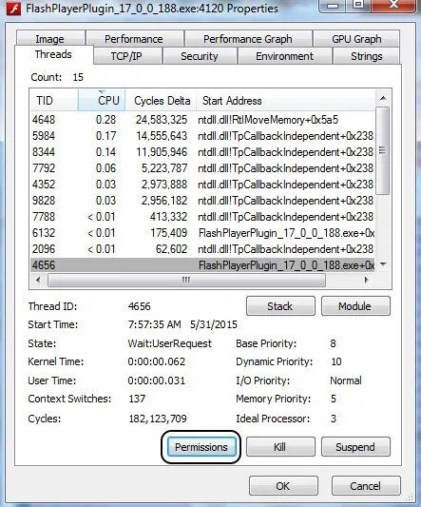Viewport: 421px width, 507px height.
Task: Open the Environment tab
Action: pos(285,56)
